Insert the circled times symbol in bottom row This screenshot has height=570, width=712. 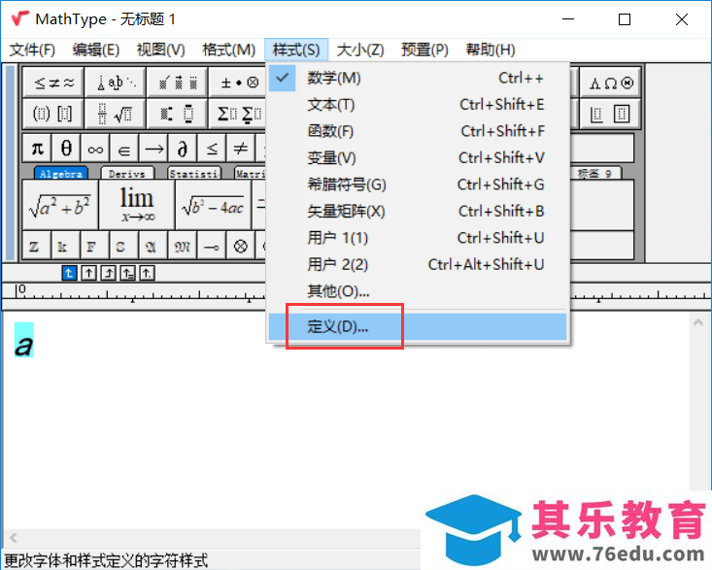[240, 246]
